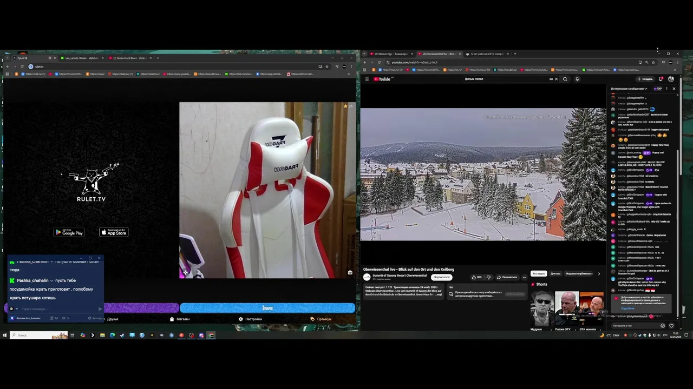Screen dimensions: 693x389
Task: Click the taskbar clock showing date
Action: click(x=676, y=335)
